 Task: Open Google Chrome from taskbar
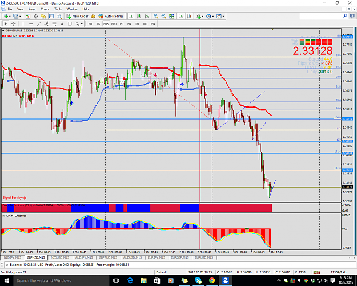click(x=212, y=280)
